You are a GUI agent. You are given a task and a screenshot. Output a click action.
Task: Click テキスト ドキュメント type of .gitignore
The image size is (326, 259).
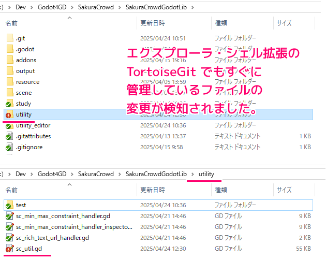[237, 147]
